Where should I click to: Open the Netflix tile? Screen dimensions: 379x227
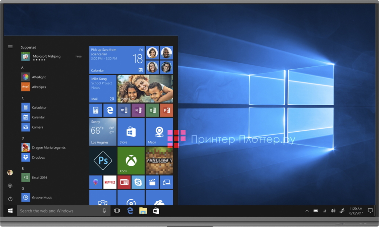click(110, 182)
